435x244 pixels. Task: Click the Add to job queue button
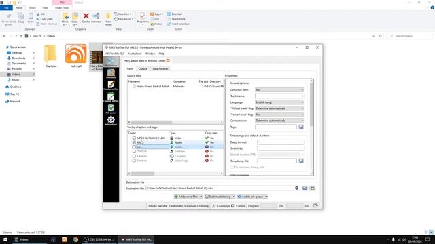pyautogui.click(x=251, y=197)
